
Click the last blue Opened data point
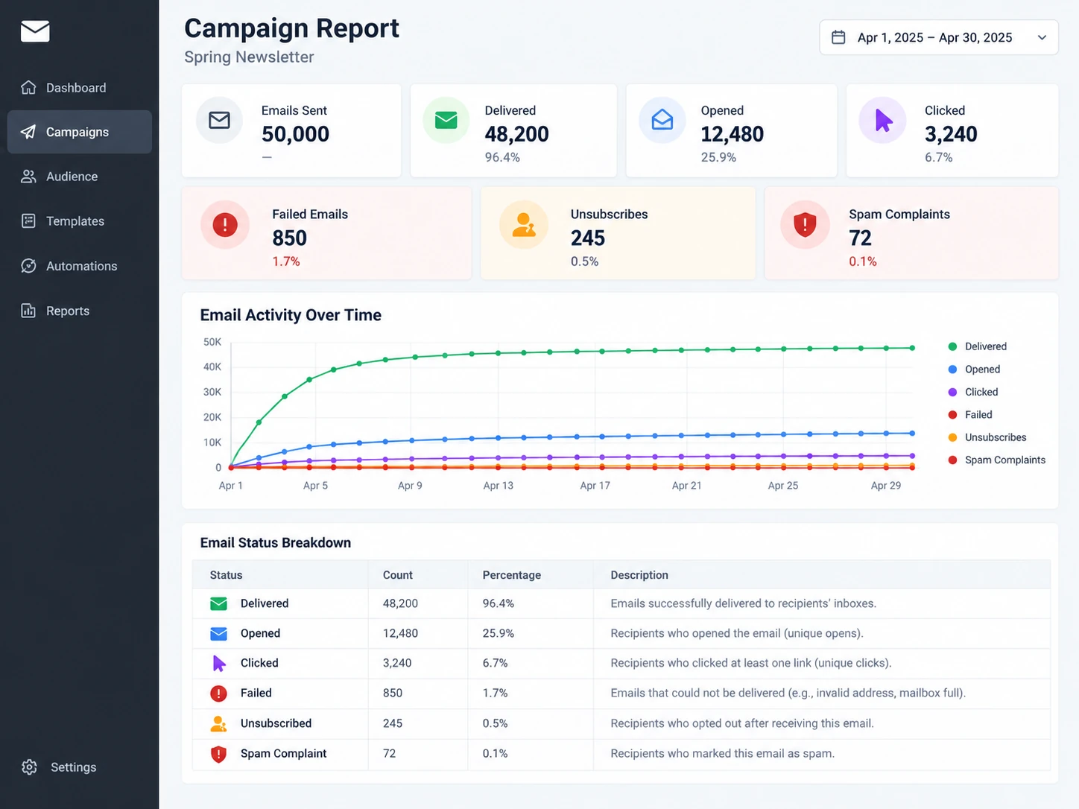click(x=912, y=433)
